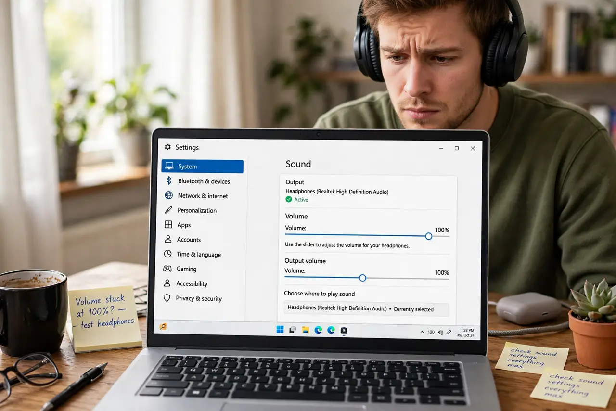
Task: Click the chat bubble icon next to Start
Action: coord(293,330)
